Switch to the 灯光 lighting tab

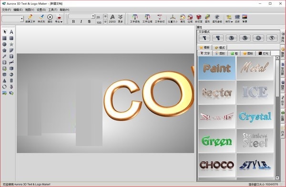click(264, 53)
